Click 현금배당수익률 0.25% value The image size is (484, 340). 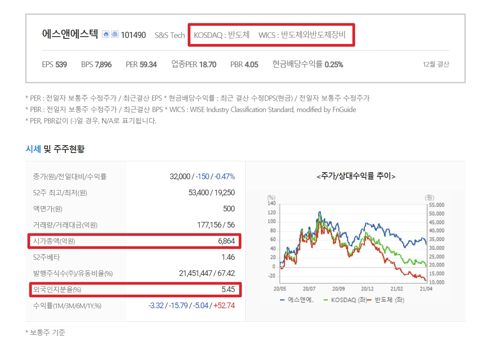(308, 64)
